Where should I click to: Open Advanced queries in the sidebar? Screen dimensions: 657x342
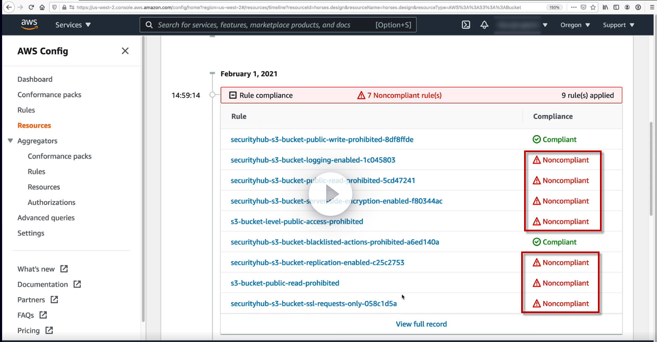46,218
